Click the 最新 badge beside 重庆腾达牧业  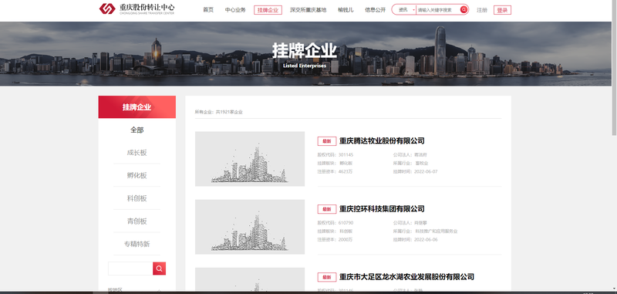[327, 141]
